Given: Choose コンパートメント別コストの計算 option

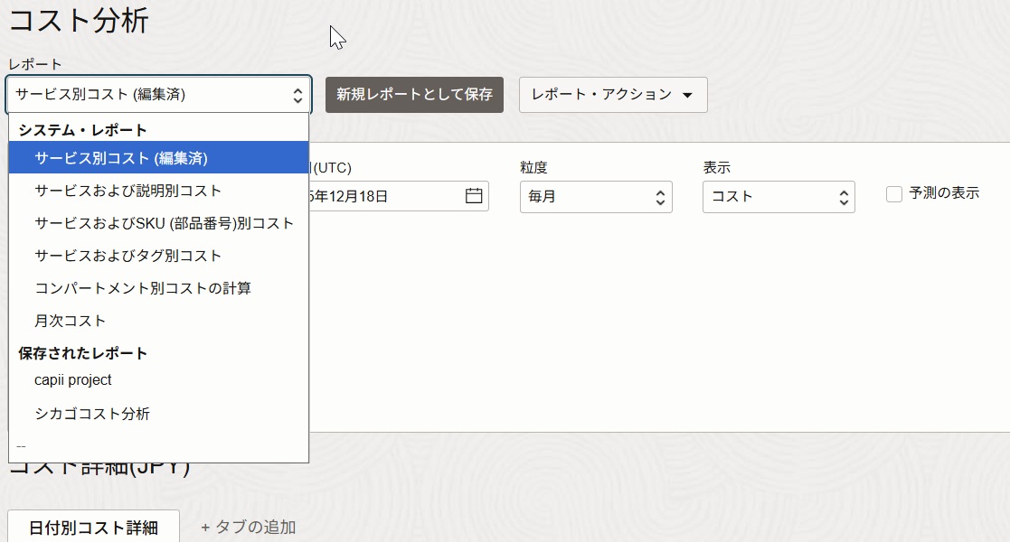Looking at the screenshot, I should click(143, 288).
